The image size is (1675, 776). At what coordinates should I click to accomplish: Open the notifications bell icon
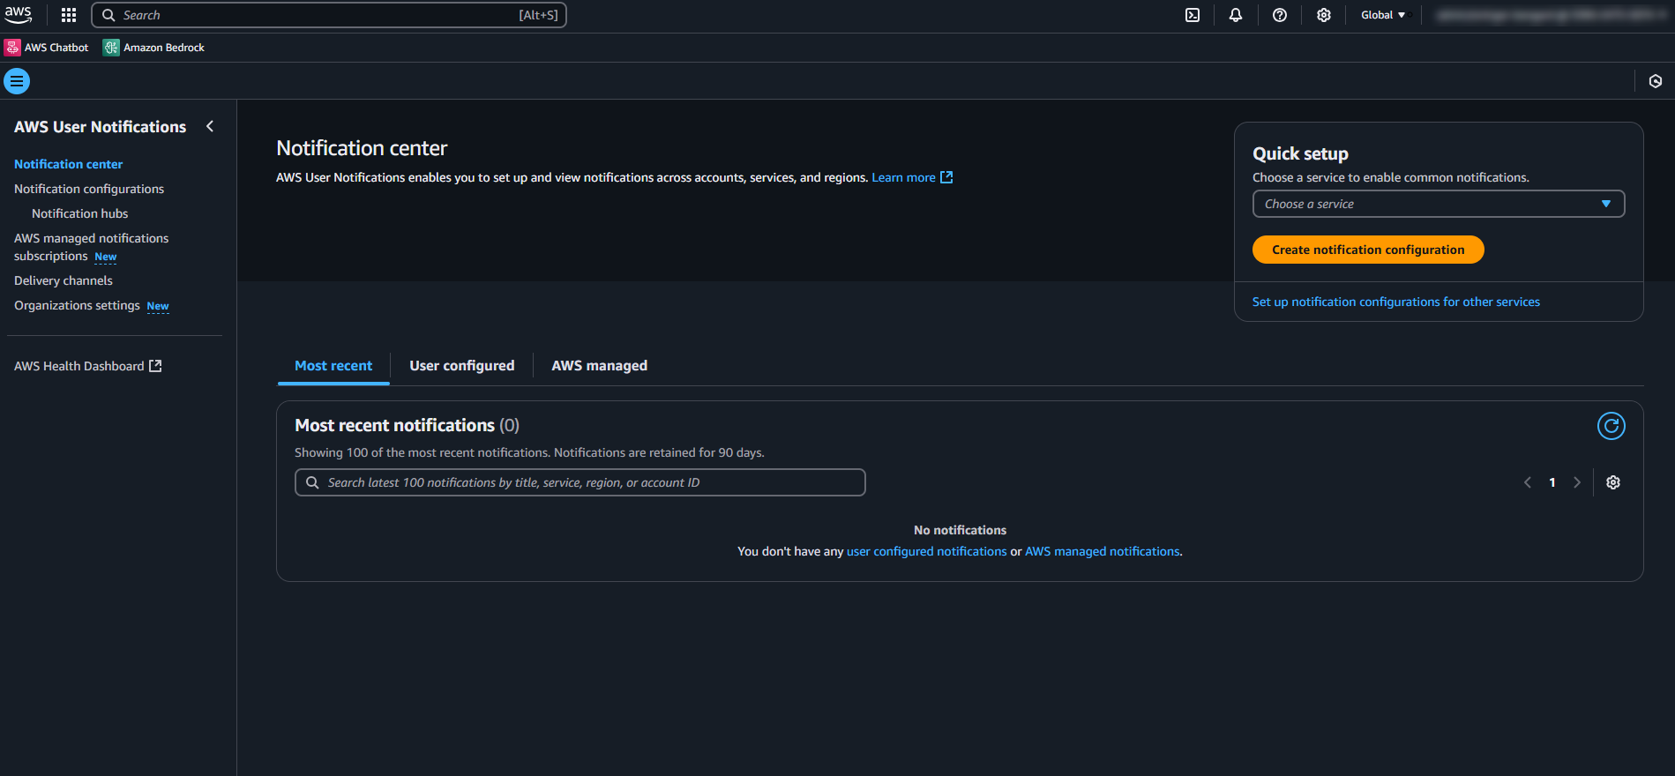(x=1236, y=15)
